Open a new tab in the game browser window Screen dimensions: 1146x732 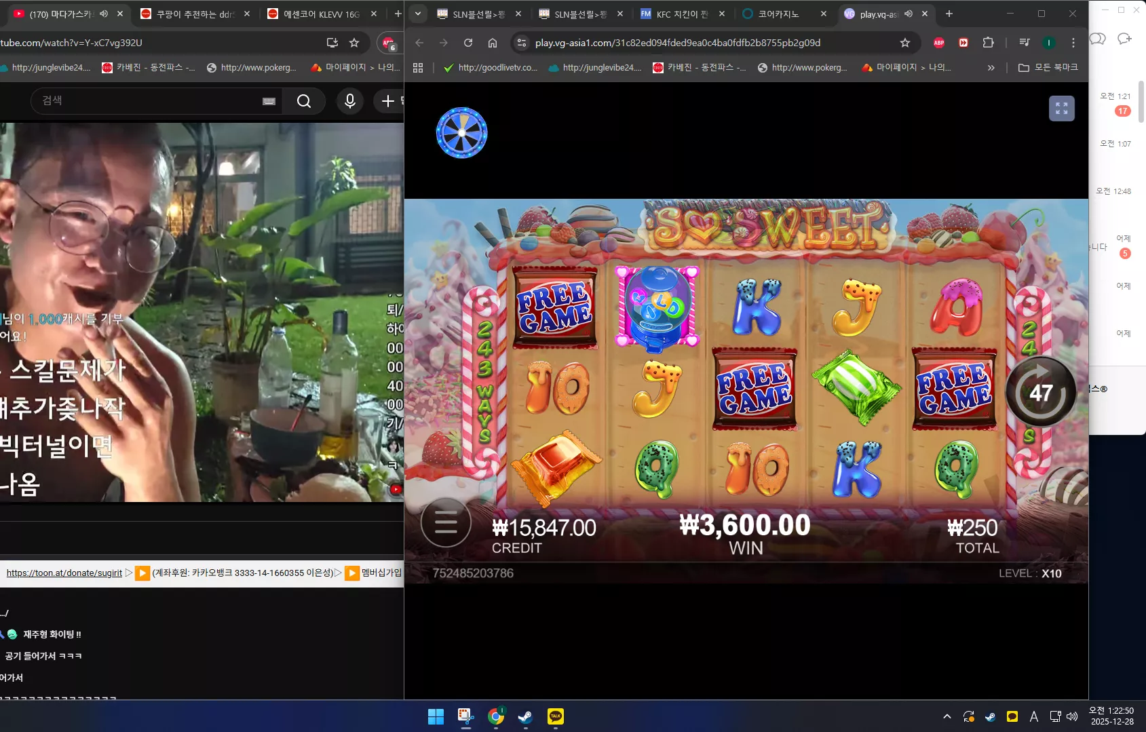[949, 14]
